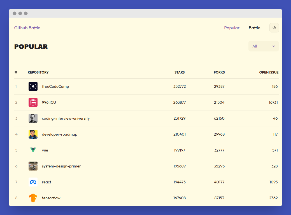This screenshot has width=291, height=215.
Task: Select 996.ICU open issue count 16731
Action: 273,102
